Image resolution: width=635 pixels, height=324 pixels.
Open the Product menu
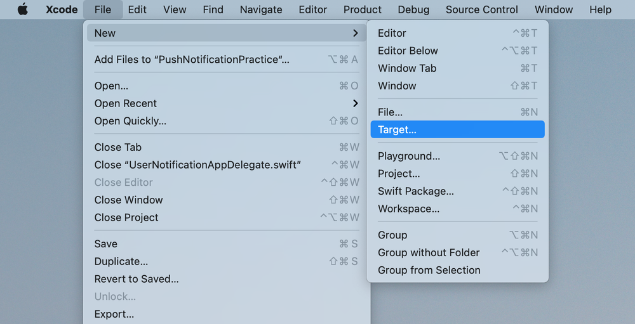click(x=363, y=10)
